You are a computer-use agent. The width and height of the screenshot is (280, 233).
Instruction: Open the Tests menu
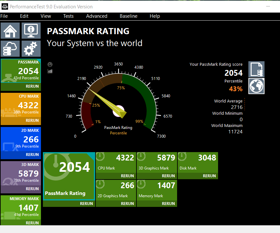[68, 16]
